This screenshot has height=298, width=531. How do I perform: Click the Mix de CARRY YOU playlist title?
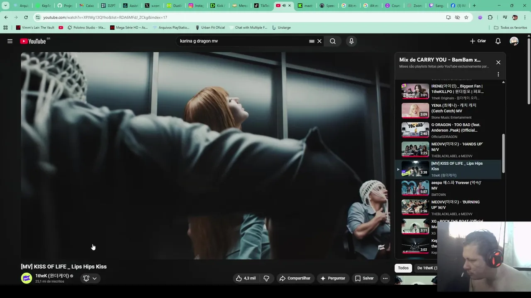click(x=440, y=60)
